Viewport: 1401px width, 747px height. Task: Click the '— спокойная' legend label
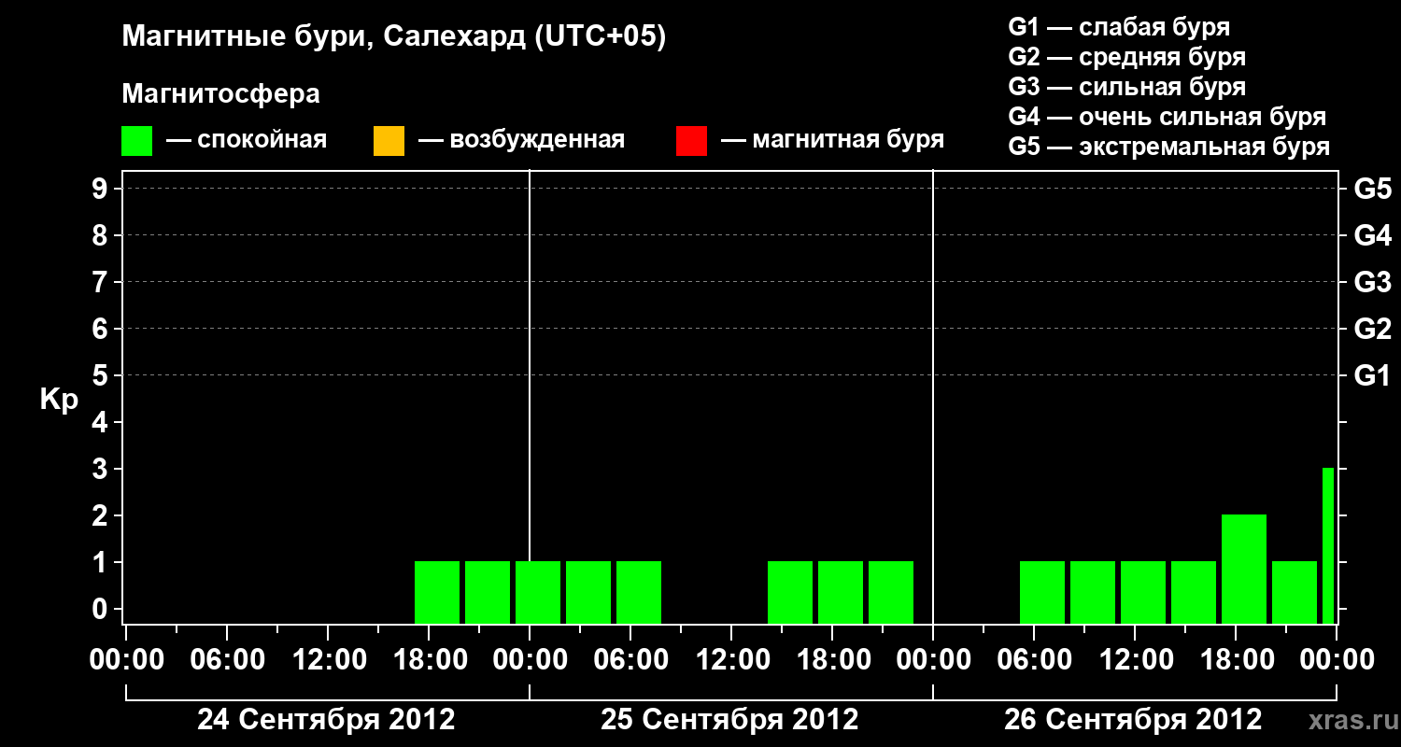247,141
